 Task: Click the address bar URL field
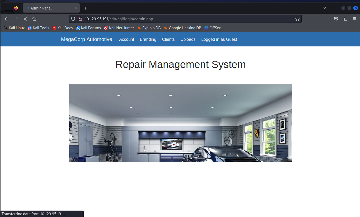point(185,19)
